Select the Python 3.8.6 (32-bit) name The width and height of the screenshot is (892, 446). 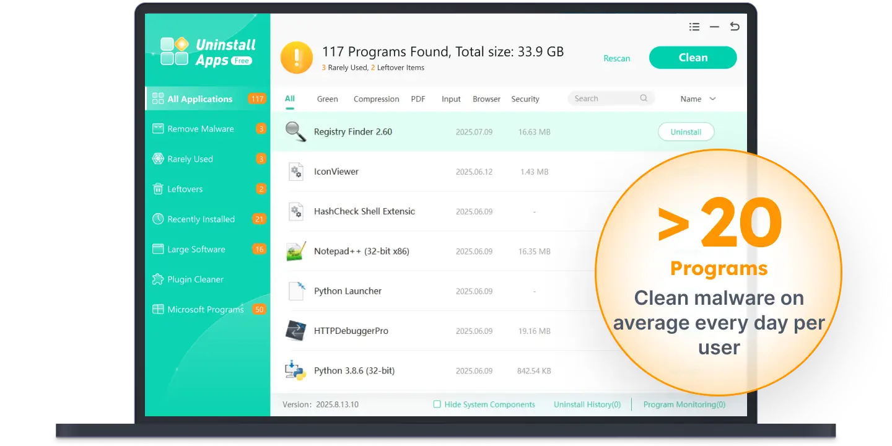354,370
